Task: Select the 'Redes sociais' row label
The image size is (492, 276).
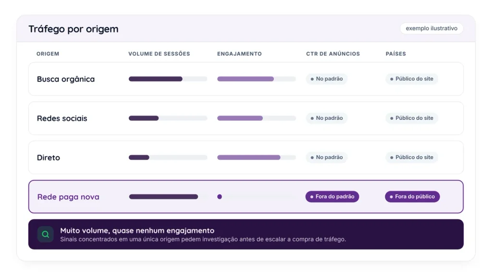Action: tap(62, 118)
